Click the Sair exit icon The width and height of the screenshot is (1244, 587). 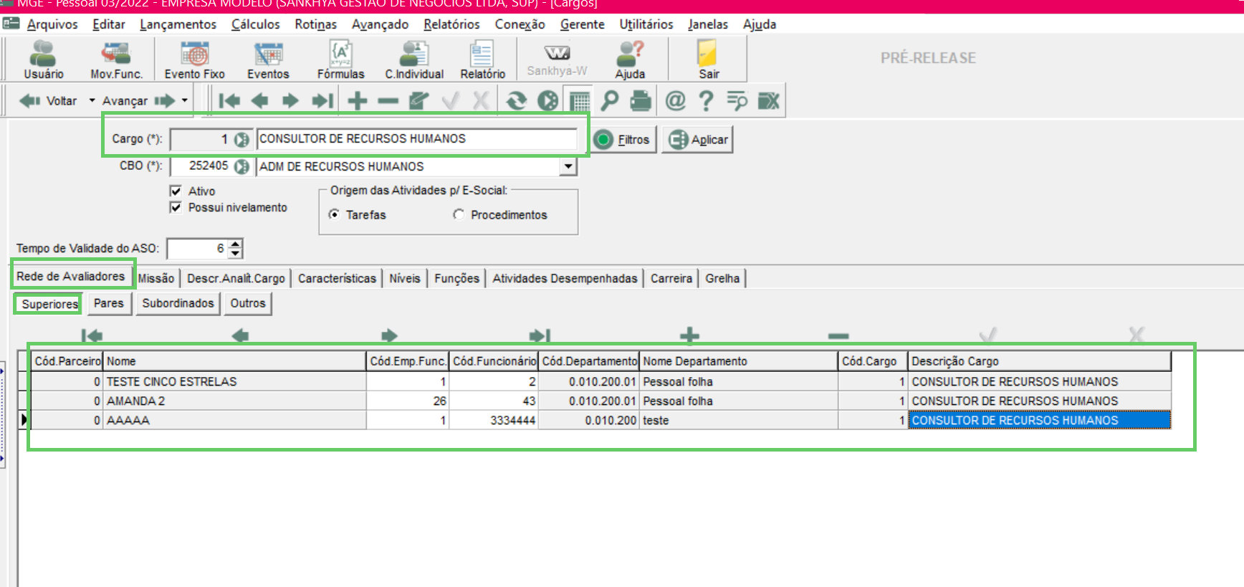pos(709,59)
